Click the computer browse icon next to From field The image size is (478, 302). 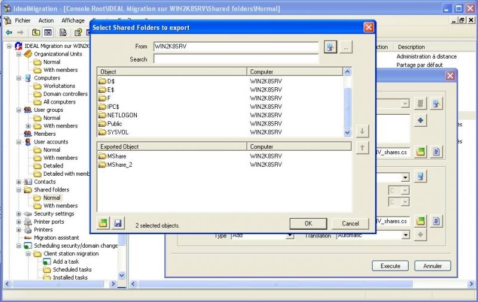331,47
